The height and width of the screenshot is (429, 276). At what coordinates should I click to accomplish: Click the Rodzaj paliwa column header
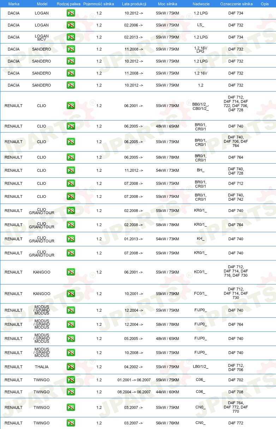tap(68, 4)
